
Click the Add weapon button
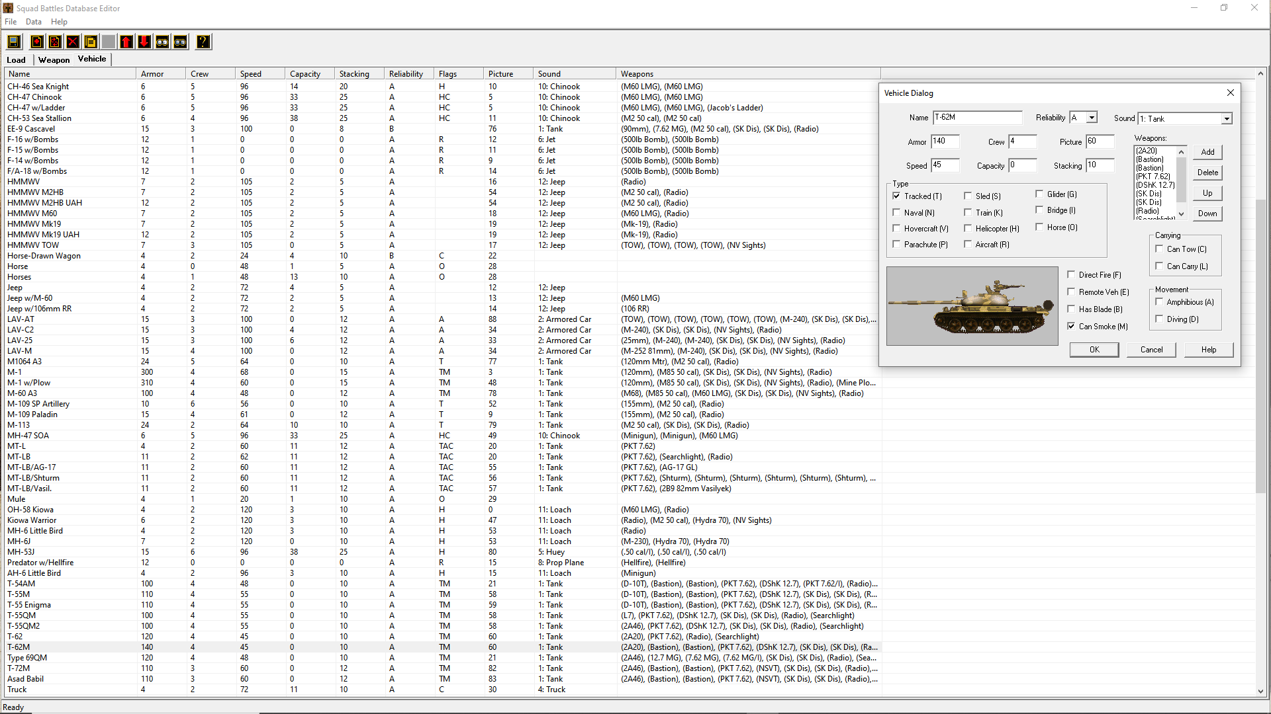pos(1207,152)
